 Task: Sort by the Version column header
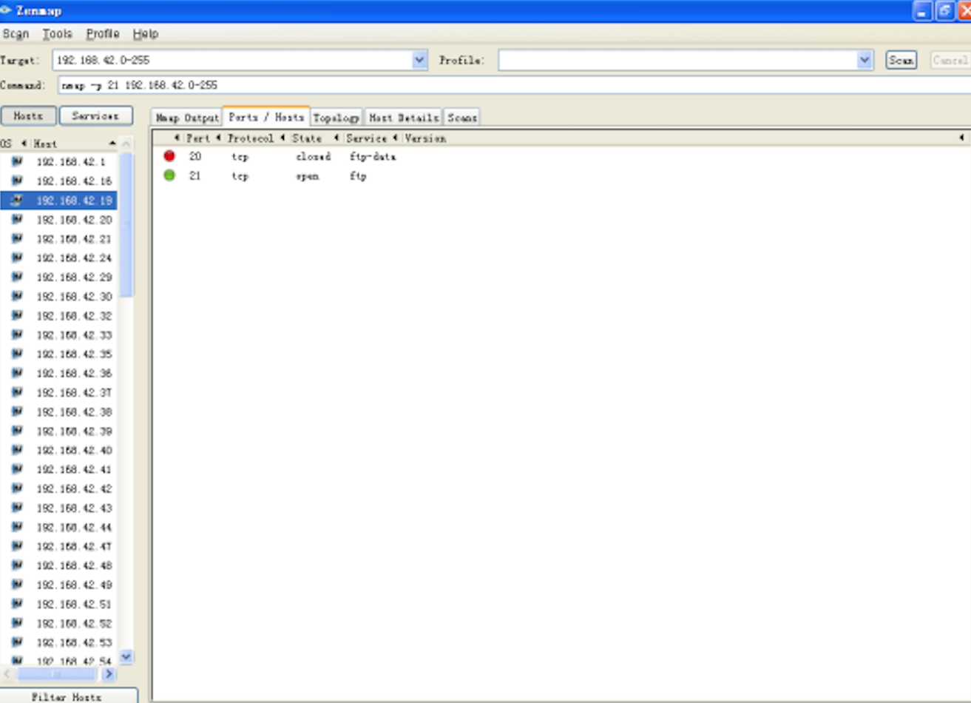pyautogui.click(x=425, y=138)
